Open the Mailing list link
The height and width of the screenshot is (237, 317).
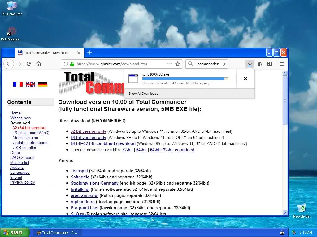tap(20, 162)
